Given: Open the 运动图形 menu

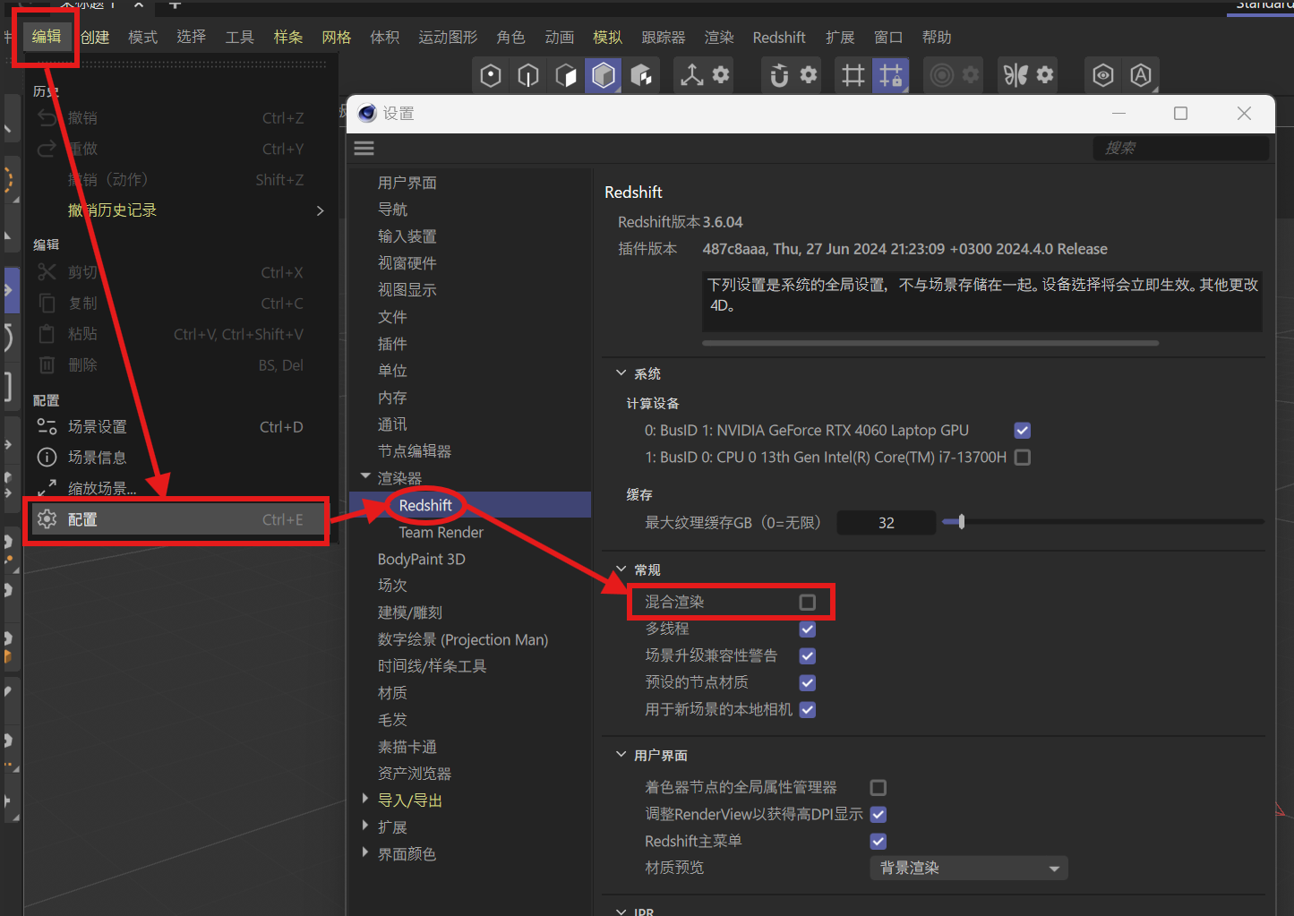Looking at the screenshot, I should pos(448,37).
